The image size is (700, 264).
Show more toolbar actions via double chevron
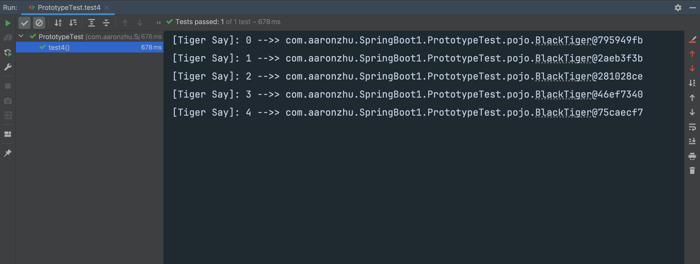coord(158,23)
